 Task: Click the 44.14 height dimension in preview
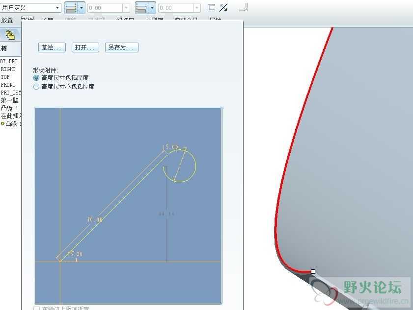tap(166, 214)
